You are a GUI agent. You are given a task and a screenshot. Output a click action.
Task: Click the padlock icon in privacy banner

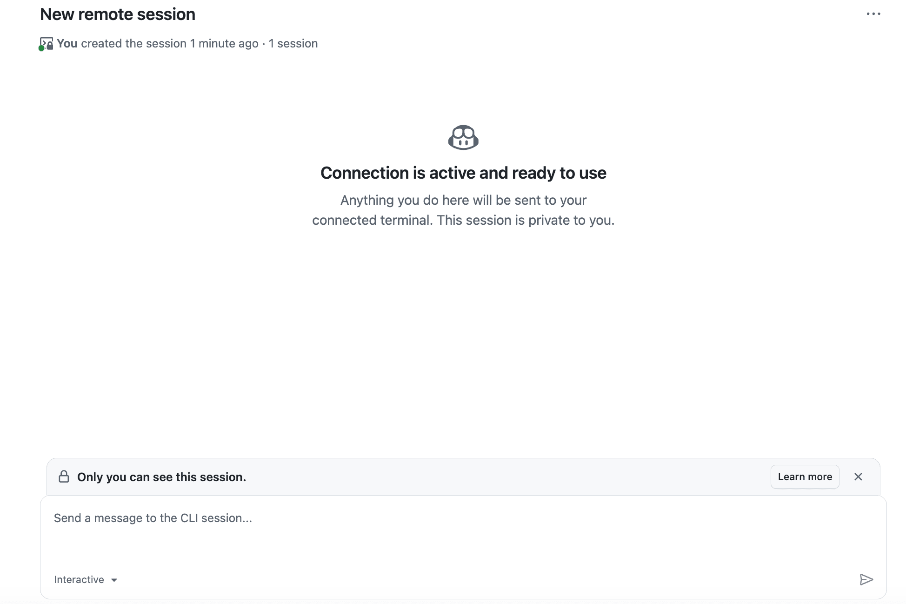pos(64,476)
